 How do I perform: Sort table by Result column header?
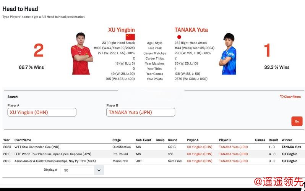tap(273, 140)
